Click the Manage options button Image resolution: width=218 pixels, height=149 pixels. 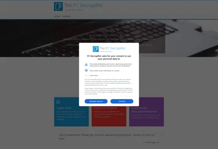[96, 101]
